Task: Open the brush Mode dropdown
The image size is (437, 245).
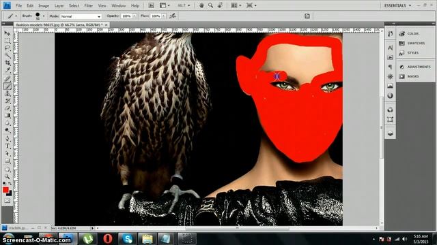Action: (81, 16)
